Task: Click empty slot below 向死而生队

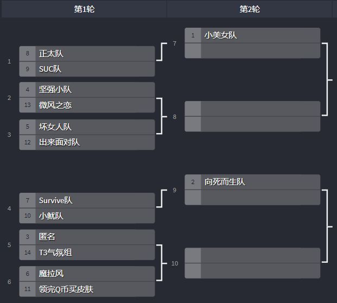Action: click(x=252, y=198)
